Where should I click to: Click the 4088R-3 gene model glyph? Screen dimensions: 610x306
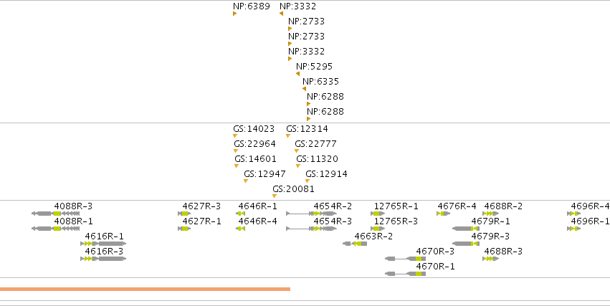pos(56,214)
